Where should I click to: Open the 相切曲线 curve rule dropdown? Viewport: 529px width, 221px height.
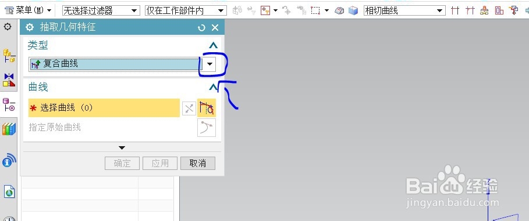404,11
